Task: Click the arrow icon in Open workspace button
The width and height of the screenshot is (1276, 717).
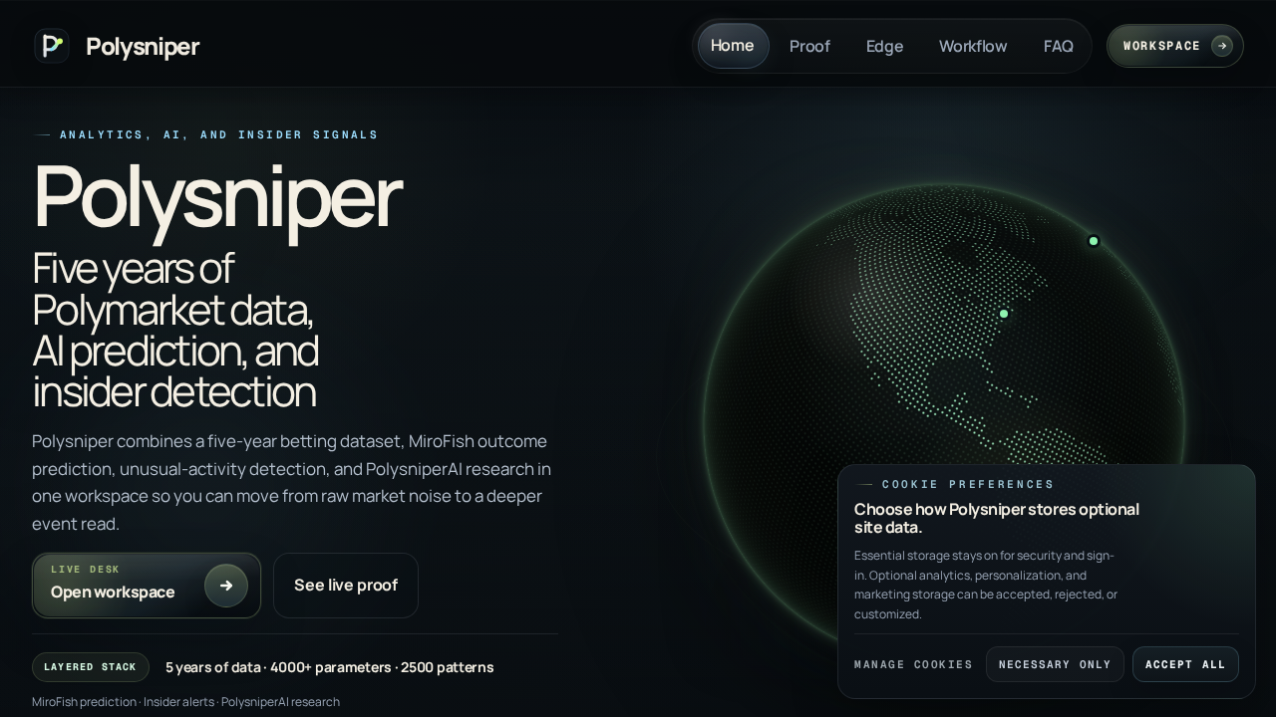Action: pos(226,586)
